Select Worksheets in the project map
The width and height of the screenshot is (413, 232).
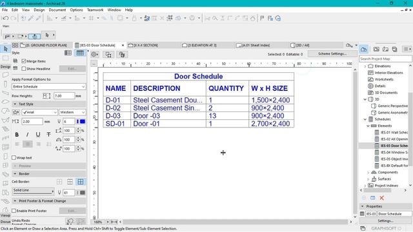(384, 79)
